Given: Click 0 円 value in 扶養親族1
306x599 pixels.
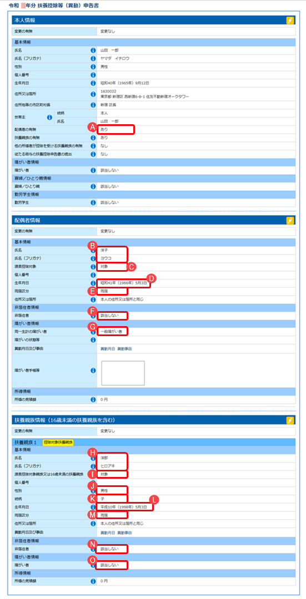Looking at the screenshot, I should (x=104, y=581).
